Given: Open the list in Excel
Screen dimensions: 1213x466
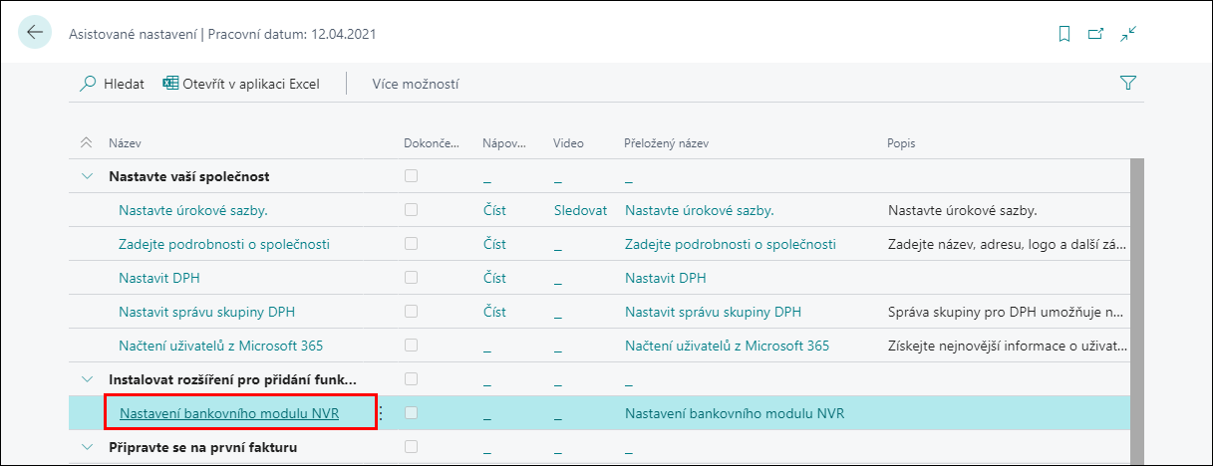Looking at the screenshot, I should tap(241, 84).
